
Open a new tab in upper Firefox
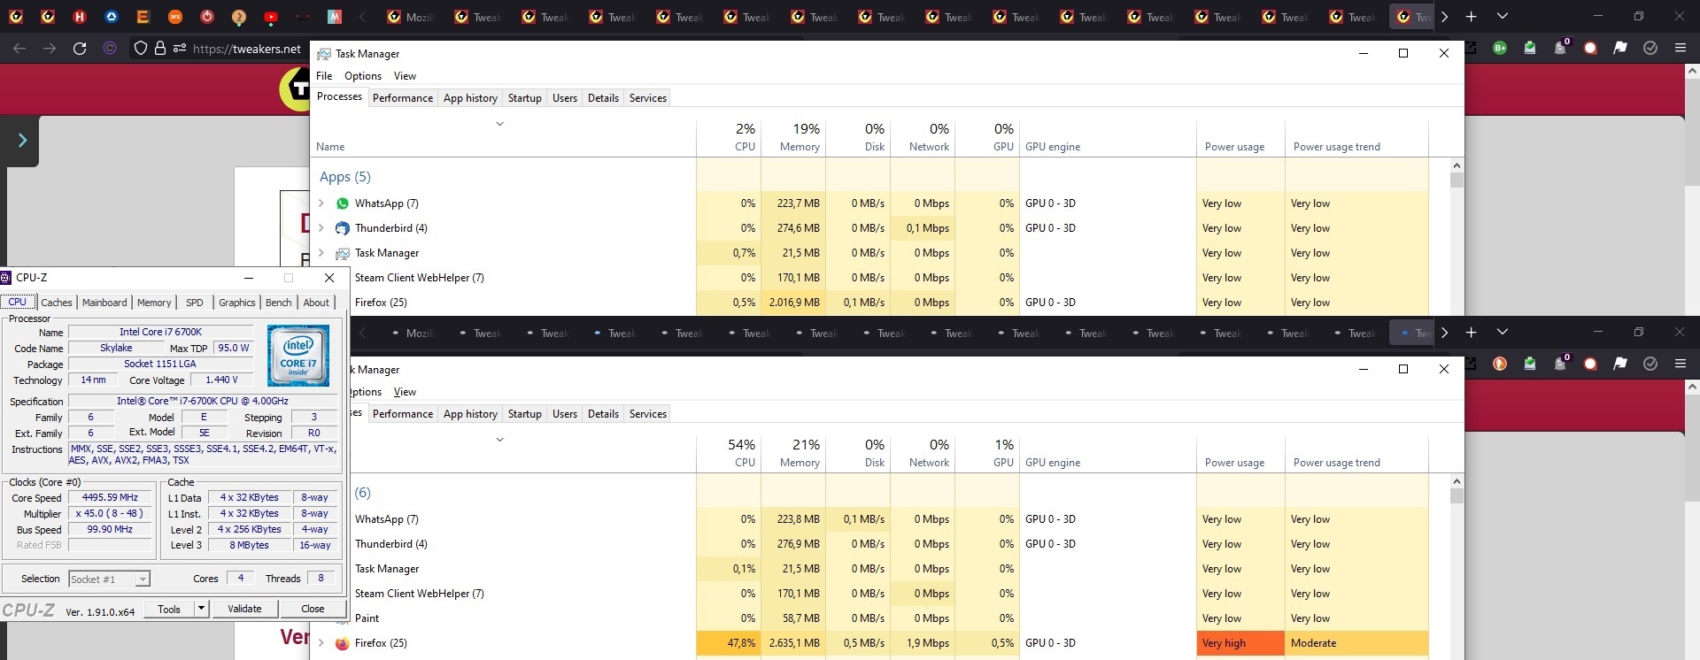pyautogui.click(x=1471, y=17)
